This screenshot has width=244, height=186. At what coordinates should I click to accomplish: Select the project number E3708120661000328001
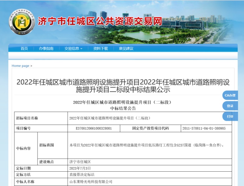(x=94, y=128)
